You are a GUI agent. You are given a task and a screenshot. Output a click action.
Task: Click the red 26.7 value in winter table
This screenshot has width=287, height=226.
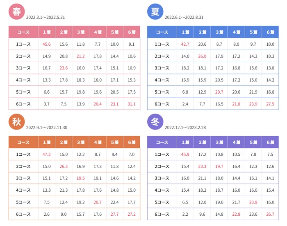(270, 214)
